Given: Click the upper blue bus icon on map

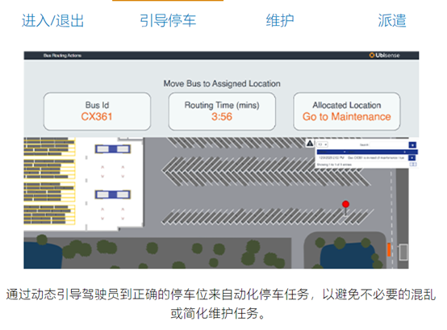Looking at the screenshot, I should [x=113, y=149].
